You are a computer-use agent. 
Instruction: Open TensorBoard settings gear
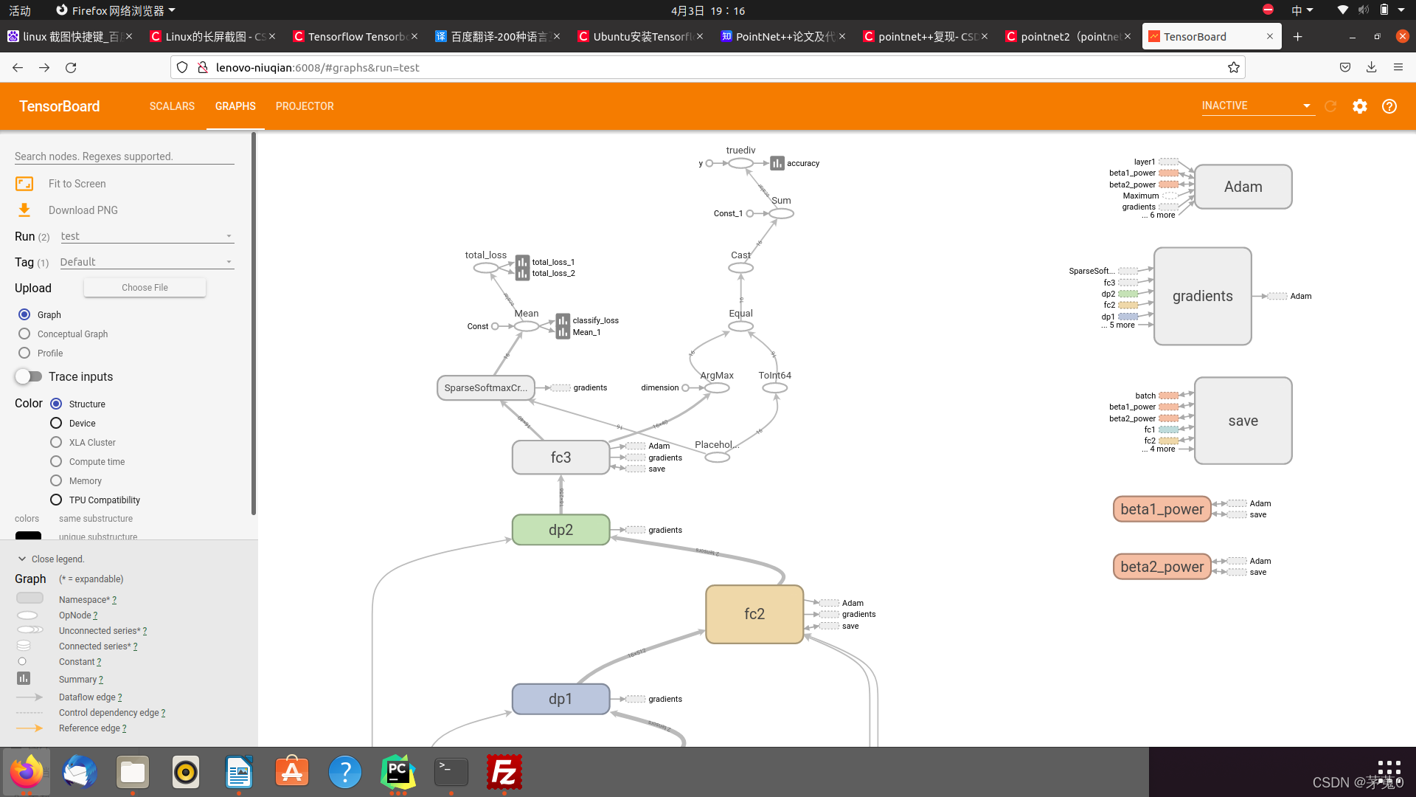(1360, 106)
